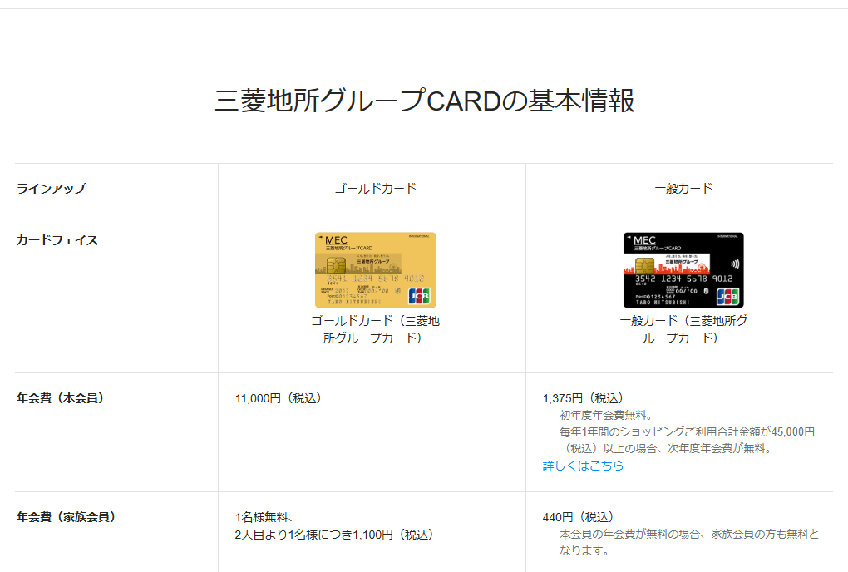Click the 1名様無料、 text
Image resolution: width=848 pixels, height=572 pixels.
(x=264, y=517)
